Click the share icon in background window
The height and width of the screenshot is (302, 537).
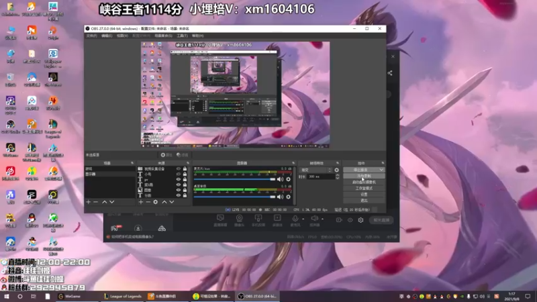(390, 73)
